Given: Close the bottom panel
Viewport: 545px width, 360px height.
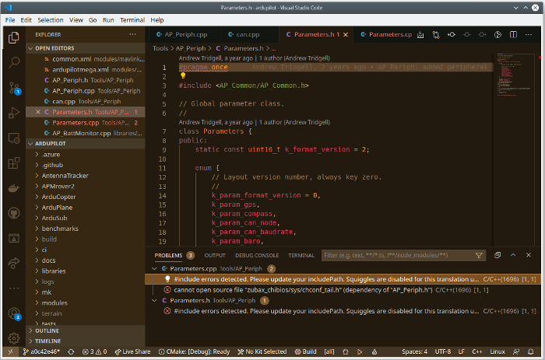Looking at the screenshot, I should tap(529, 255).
